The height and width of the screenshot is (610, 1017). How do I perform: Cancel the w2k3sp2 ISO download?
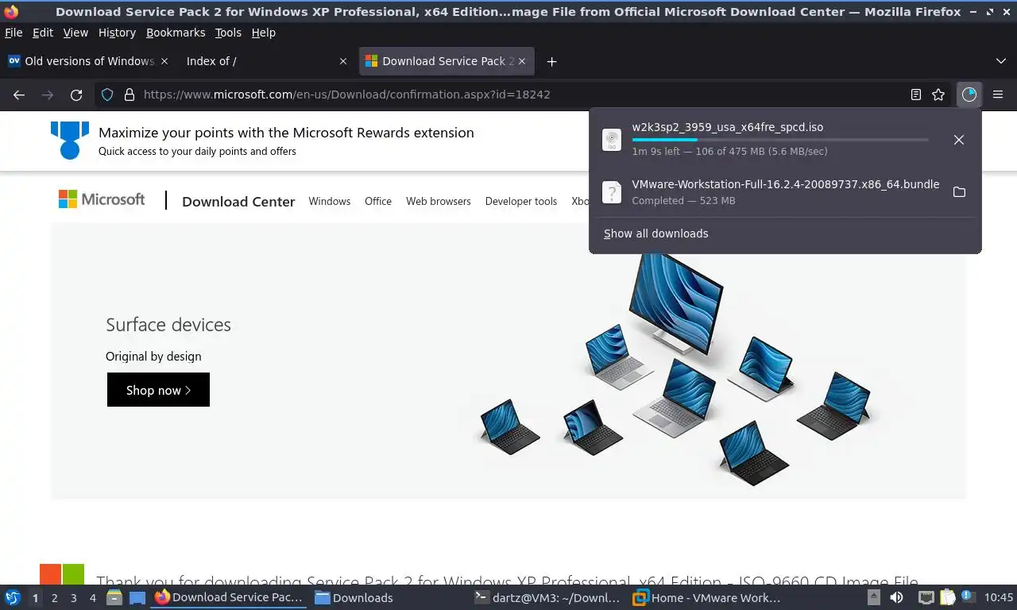point(959,140)
